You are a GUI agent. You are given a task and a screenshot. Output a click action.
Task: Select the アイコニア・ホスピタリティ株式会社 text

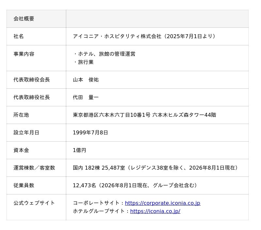[117, 36]
